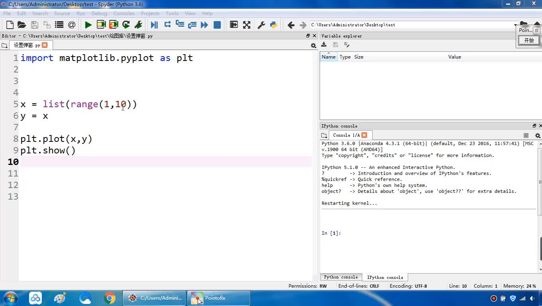Open the IPython console options gear
The height and width of the screenshot is (306, 542).
[x=537, y=135]
